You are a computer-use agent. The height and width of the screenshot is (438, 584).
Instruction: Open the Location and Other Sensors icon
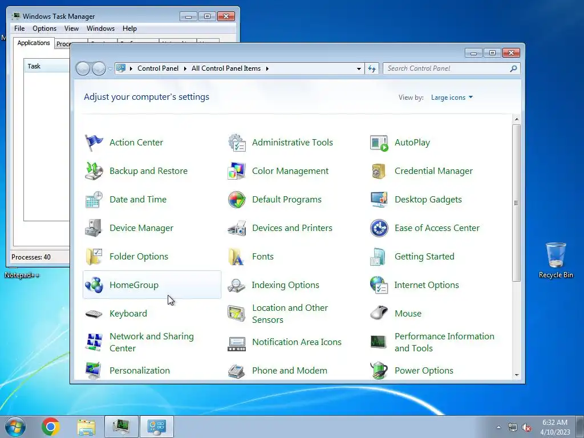tap(237, 314)
